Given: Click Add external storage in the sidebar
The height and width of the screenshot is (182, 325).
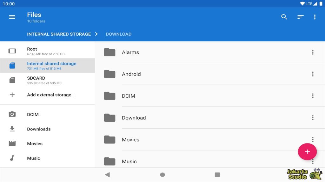Looking at the screenshot, I should (51, 95).
